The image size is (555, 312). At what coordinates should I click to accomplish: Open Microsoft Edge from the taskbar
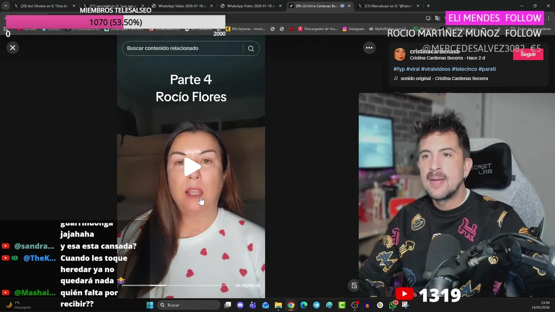(x=304, y=305)
